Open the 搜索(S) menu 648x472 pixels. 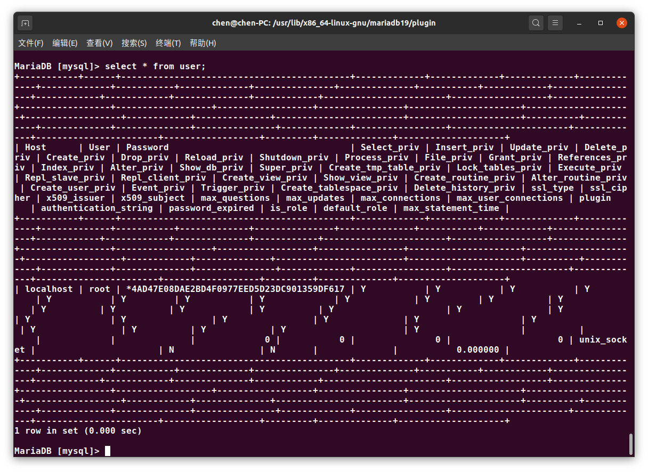click(x=134, y=43)
